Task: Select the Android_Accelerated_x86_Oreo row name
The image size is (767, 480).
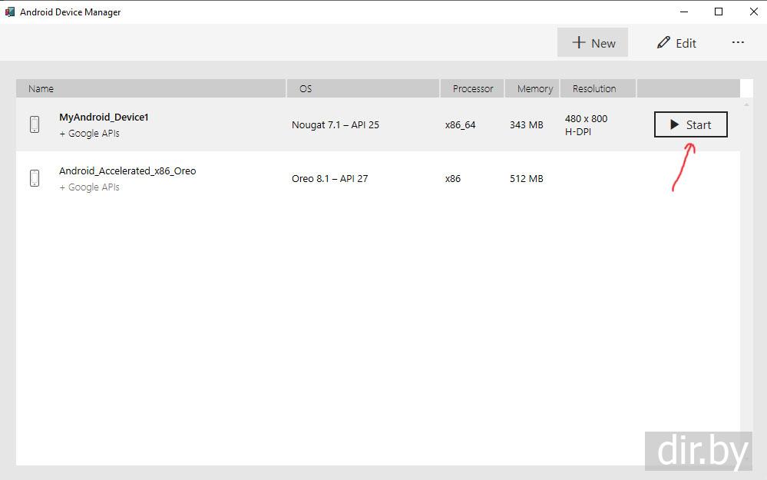Action: (127, 170)
